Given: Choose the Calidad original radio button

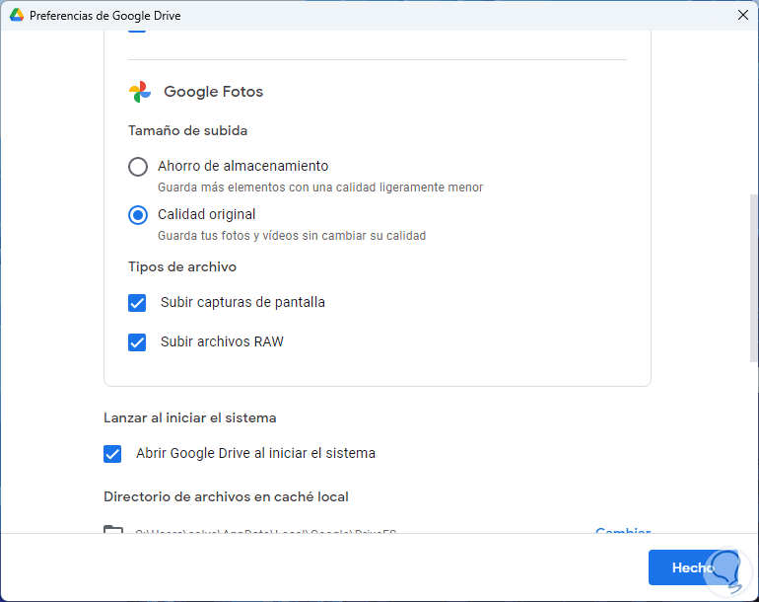Looking at the screenshot, I should tap(138, 214).
